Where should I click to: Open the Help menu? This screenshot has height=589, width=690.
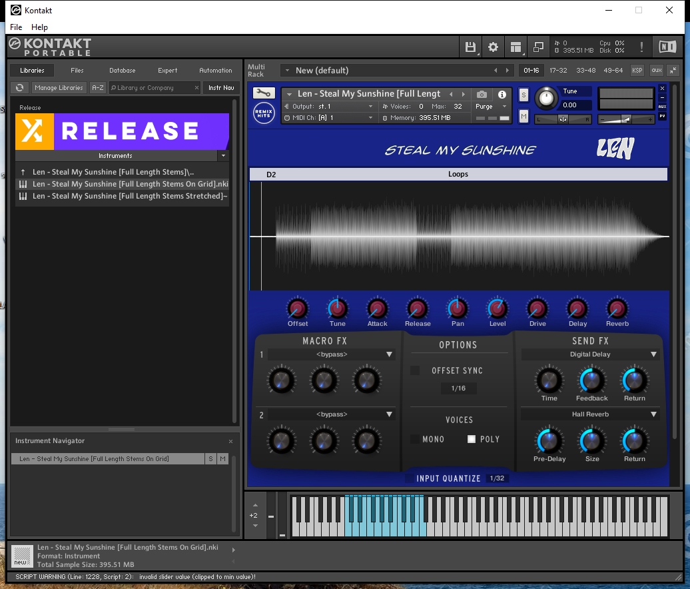(39, 27)
